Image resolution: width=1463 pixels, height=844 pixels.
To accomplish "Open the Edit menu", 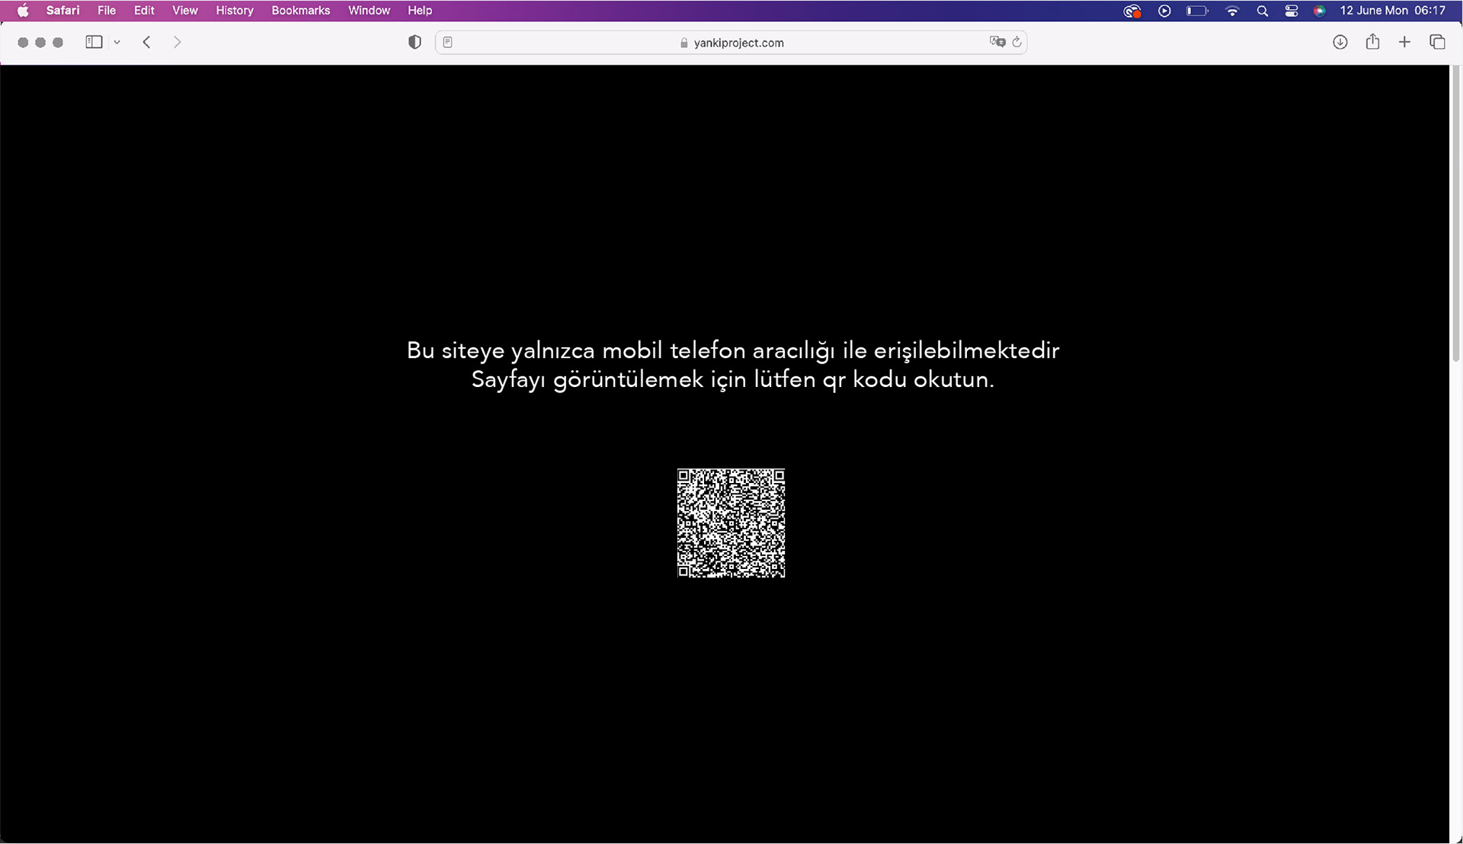I will click(144, 11).
